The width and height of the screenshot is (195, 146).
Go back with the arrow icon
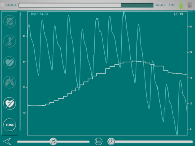point(7,141)
